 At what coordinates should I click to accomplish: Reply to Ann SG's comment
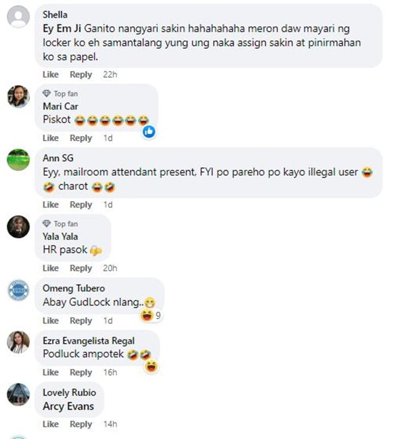click(81, 205)
